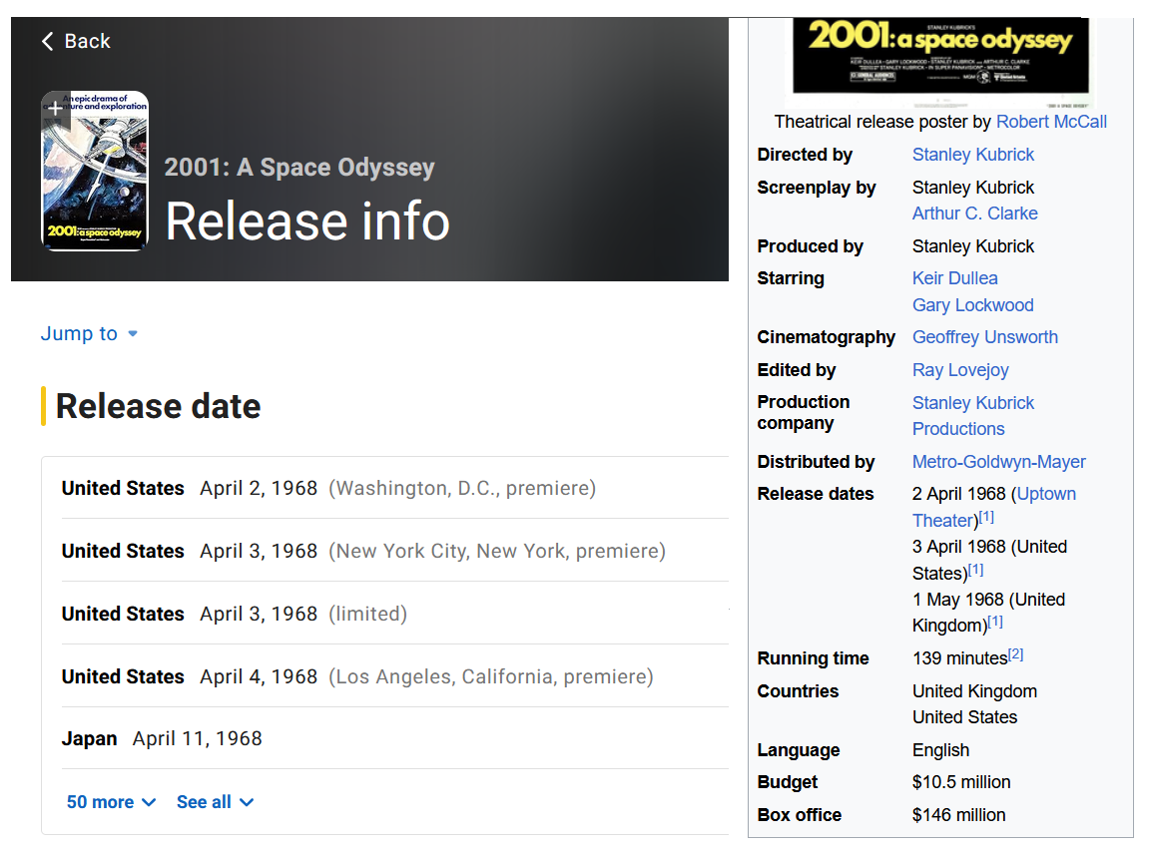The width and height of the screenshot is (1152, 856).
Task: Click the Cinematography label
Action: click(826, 337)
